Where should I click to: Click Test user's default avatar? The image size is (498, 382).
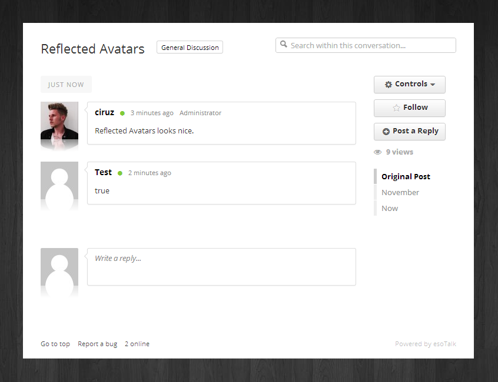pos(59,181)
